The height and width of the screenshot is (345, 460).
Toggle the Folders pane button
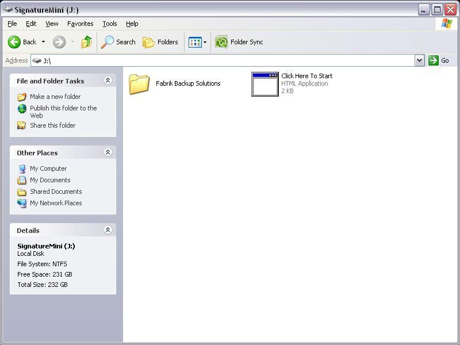pos(160,42)
